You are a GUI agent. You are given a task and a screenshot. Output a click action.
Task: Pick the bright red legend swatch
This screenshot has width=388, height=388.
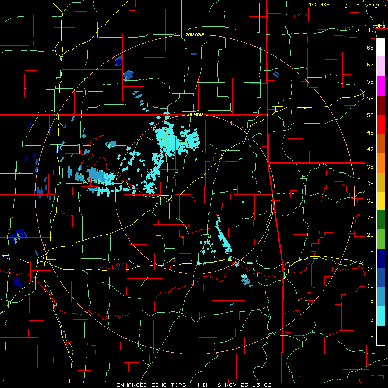pyautogui.click(x=381, y=124)
